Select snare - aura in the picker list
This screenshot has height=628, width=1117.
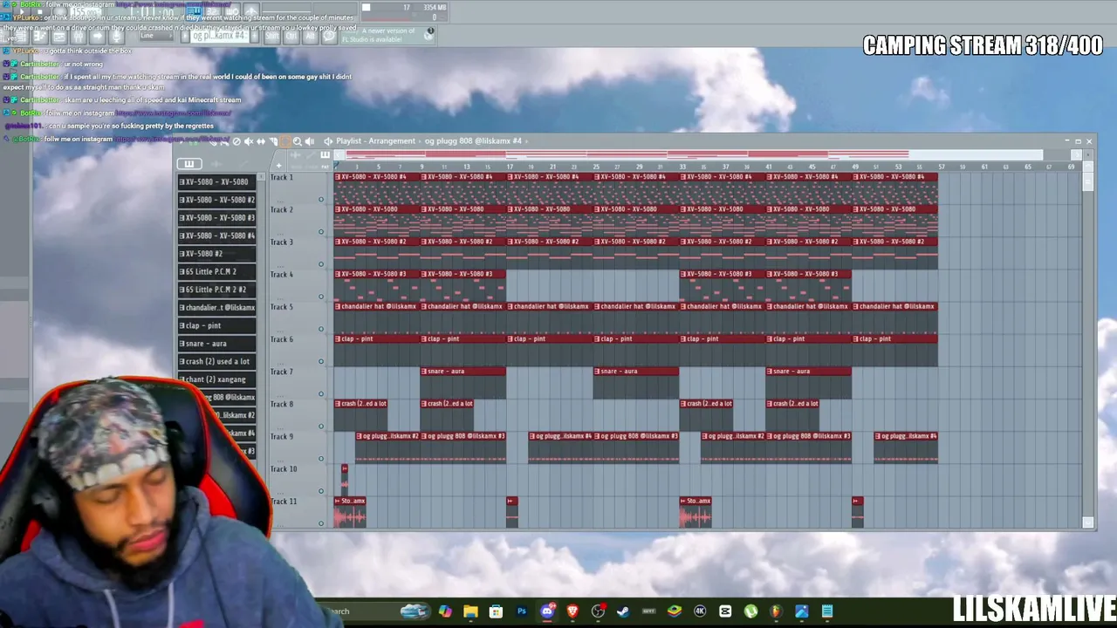point(217,344)
